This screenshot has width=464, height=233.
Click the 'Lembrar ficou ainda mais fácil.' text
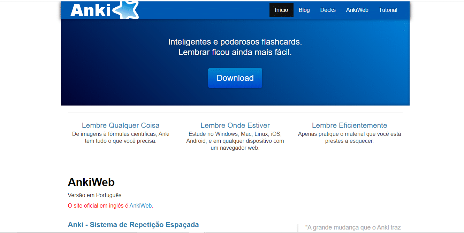coord(235,53)
